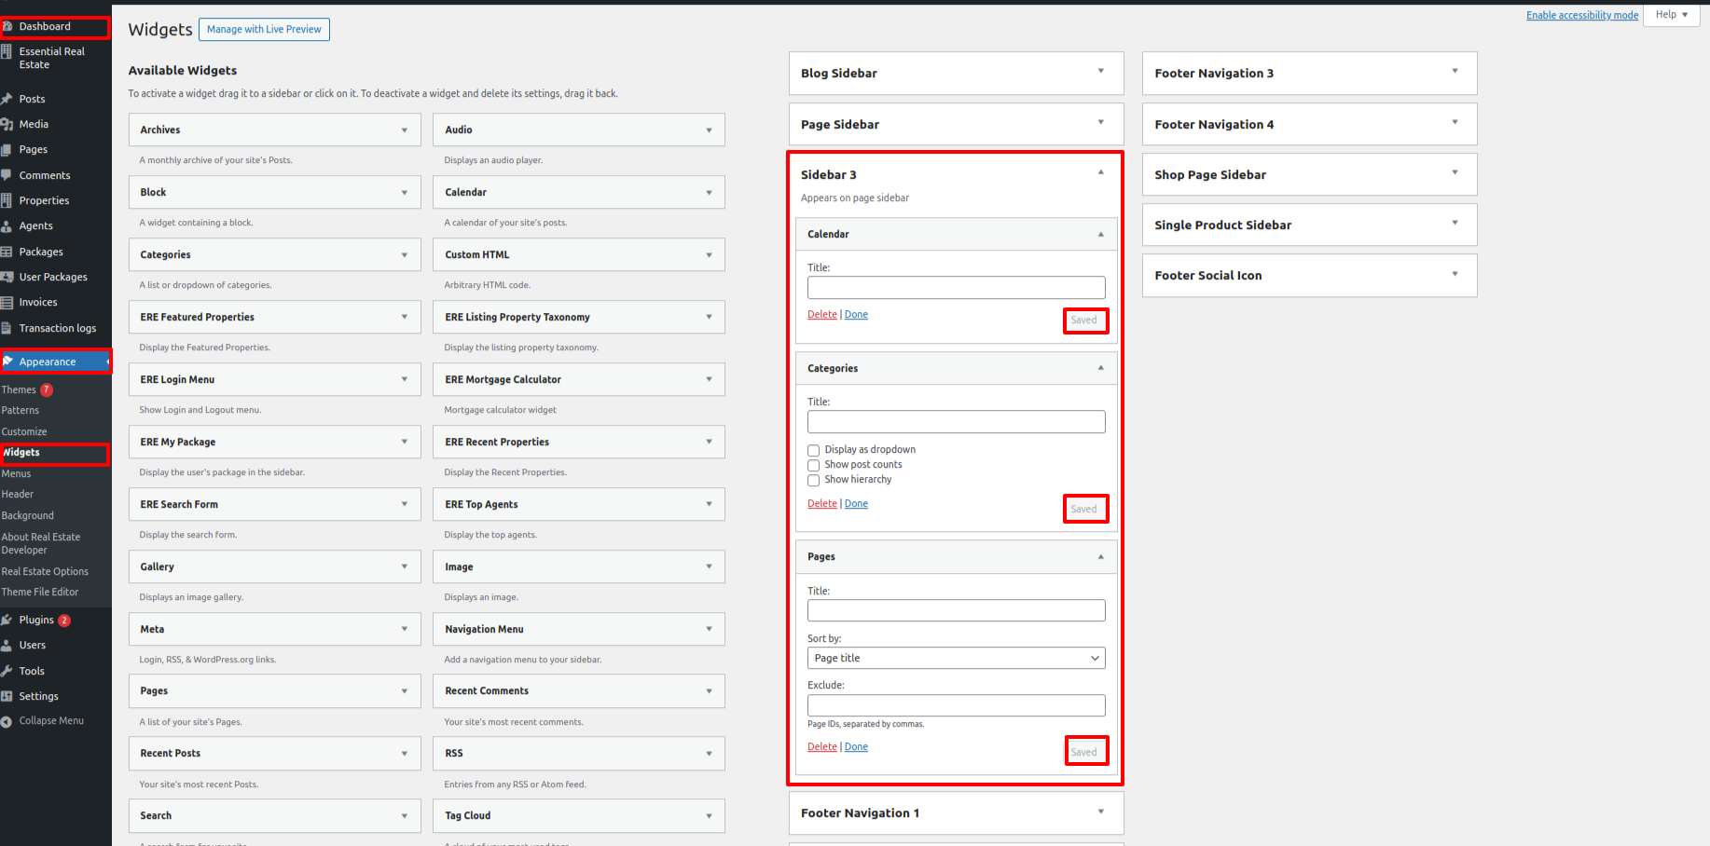Viewport: 1710px width, 846px height.
Task: Click Delete link in the Calendar widget
Action: pyautogui.click(x=821, y=315)
